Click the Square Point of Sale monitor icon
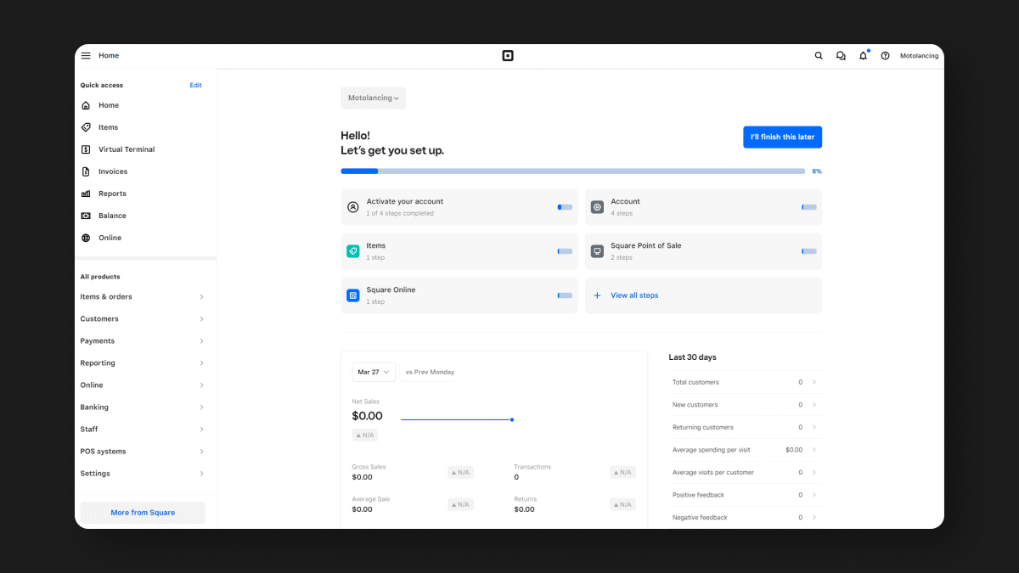The width and height of the screenshot is (1019, 573). tap(598, 251)
